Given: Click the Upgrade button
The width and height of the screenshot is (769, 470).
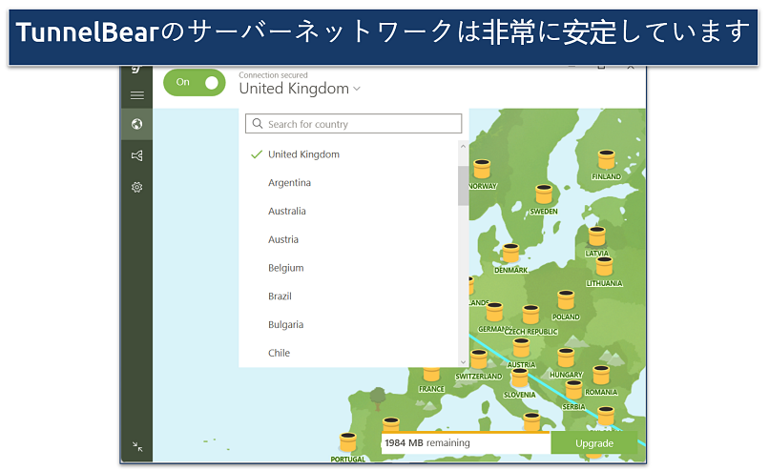Looking at the screenshot, I should point(593,443).
